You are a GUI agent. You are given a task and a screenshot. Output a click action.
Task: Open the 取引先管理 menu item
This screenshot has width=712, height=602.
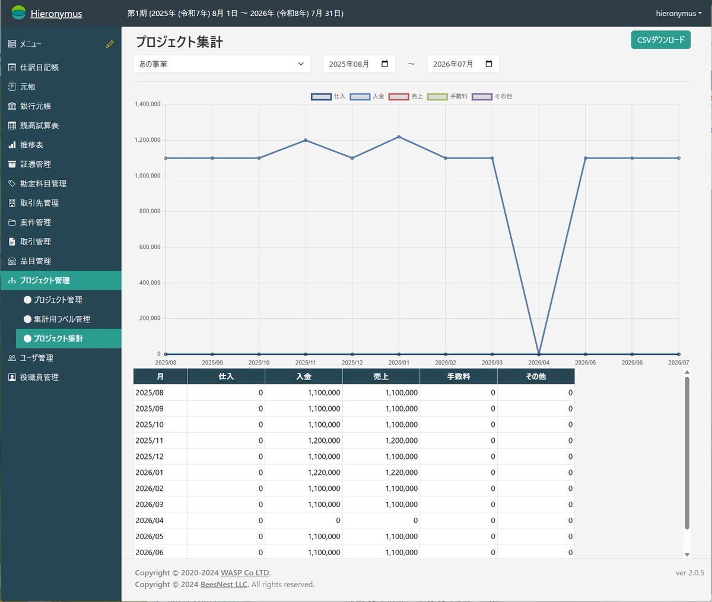[x=39, y=203]
